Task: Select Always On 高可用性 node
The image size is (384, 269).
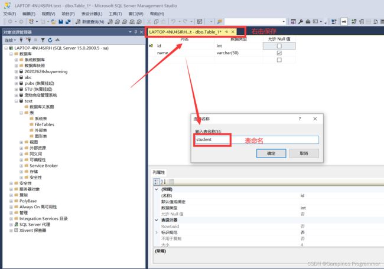Action: click(x=38, y=207)
